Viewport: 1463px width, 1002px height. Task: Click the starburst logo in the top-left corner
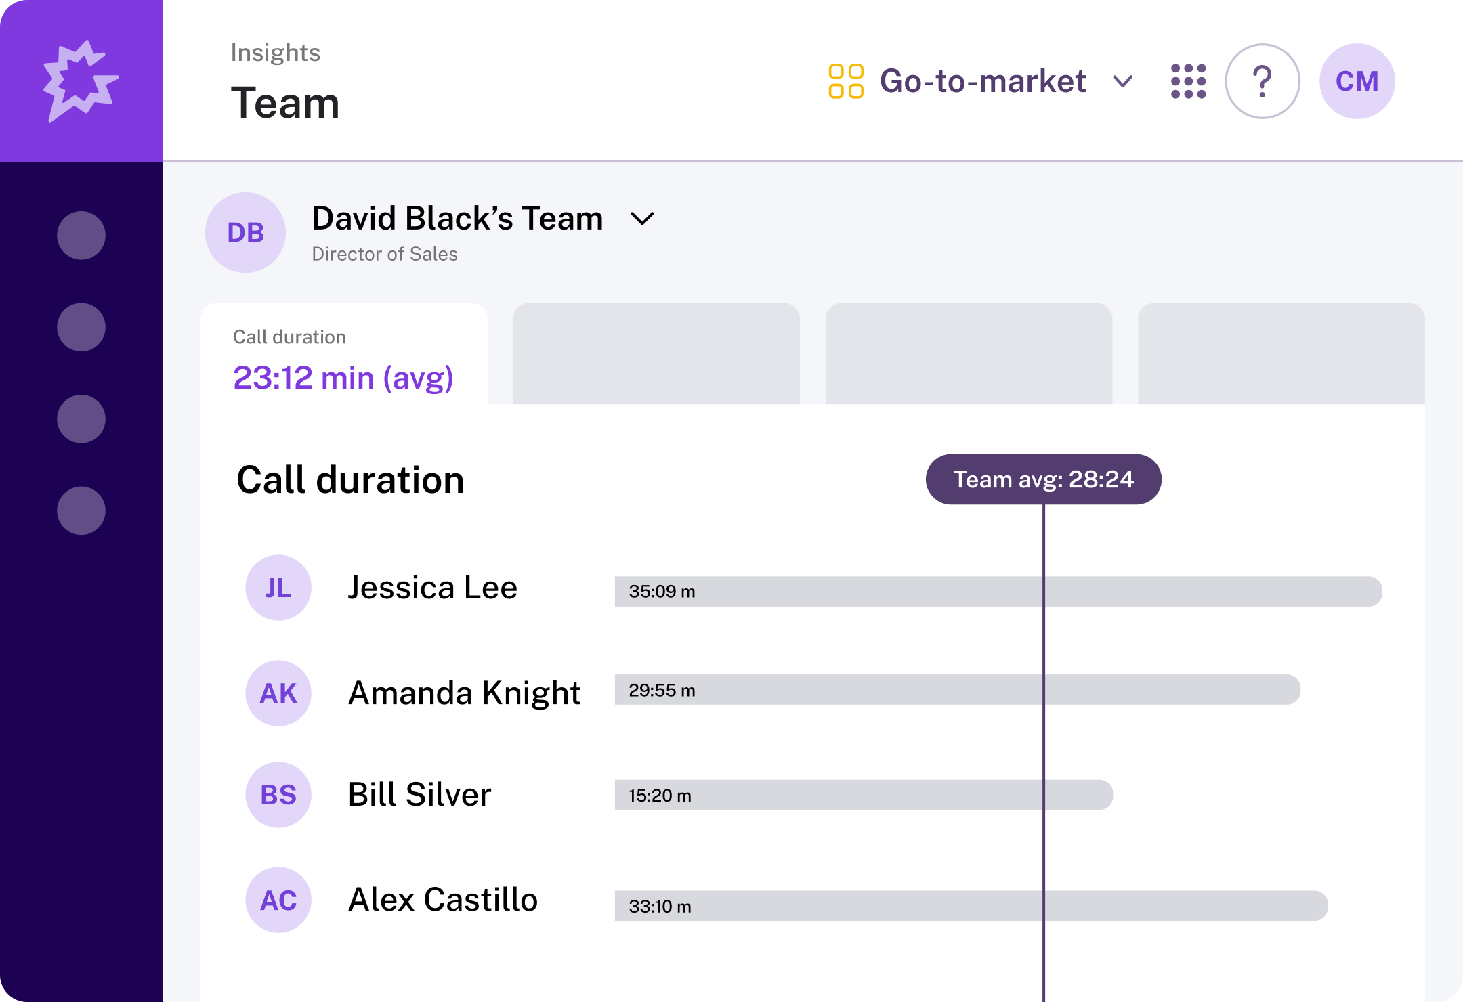[x=81, y=80]
